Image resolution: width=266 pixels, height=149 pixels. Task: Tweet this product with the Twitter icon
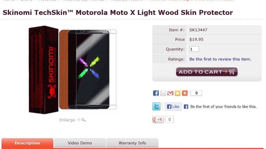click(x=156, y=106)
